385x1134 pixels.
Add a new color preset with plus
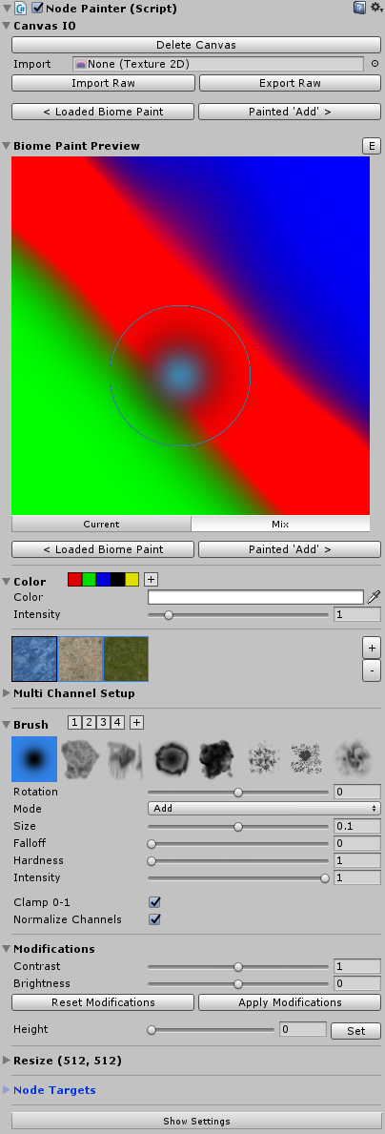[x=151, y=580]
